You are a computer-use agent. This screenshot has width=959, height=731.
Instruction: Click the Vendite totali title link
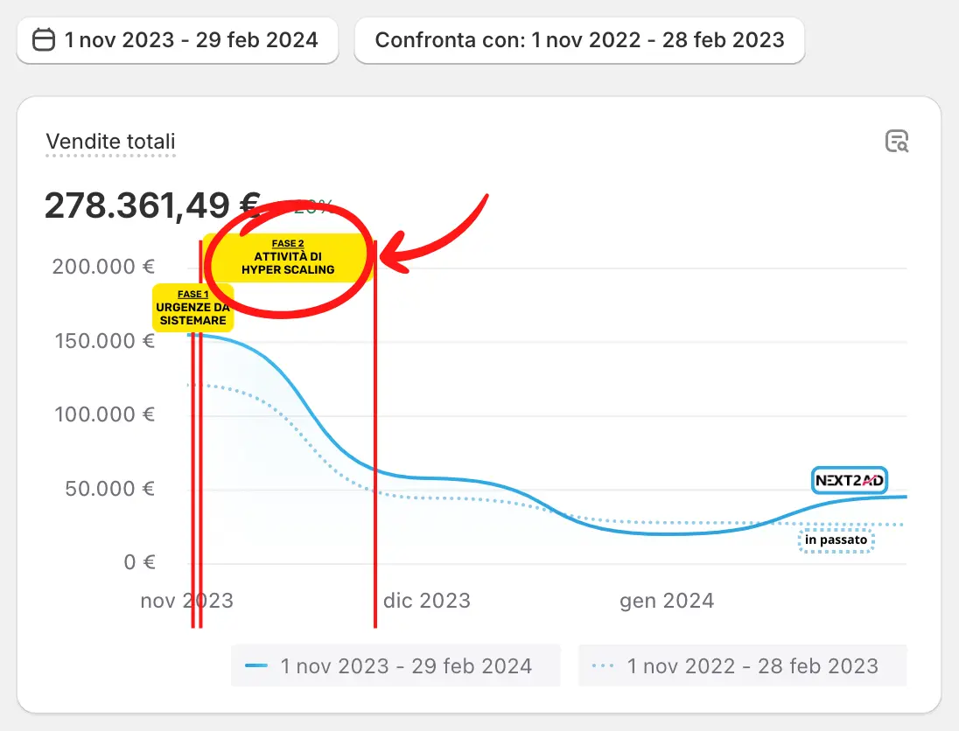pos(110,142)
